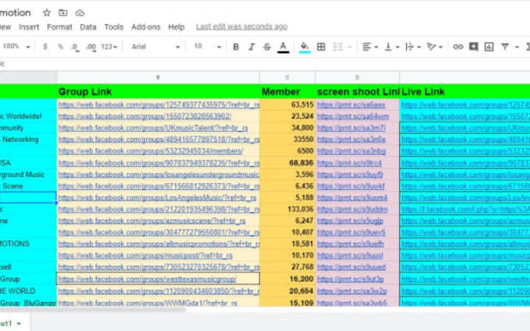Screen dimensions: 530x331
Task: Open cell borders menu
Action: 321,47
